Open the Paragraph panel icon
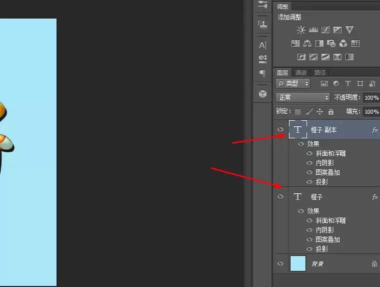 coord(262,73)
